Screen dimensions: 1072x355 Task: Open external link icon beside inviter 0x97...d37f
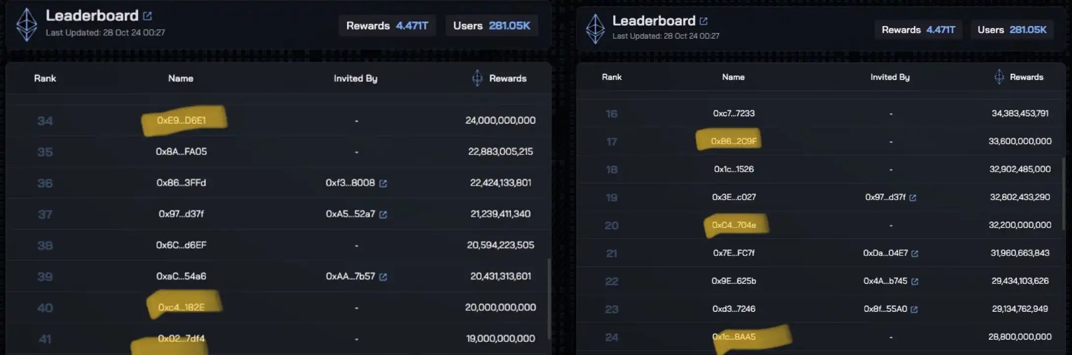(913, 197)
